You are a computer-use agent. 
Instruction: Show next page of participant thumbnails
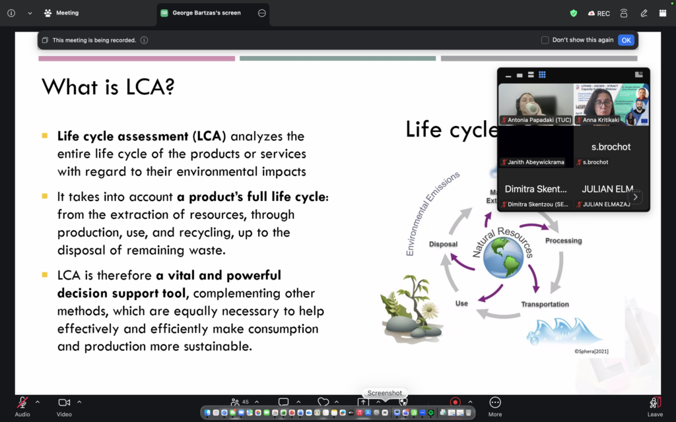(636, 196)
